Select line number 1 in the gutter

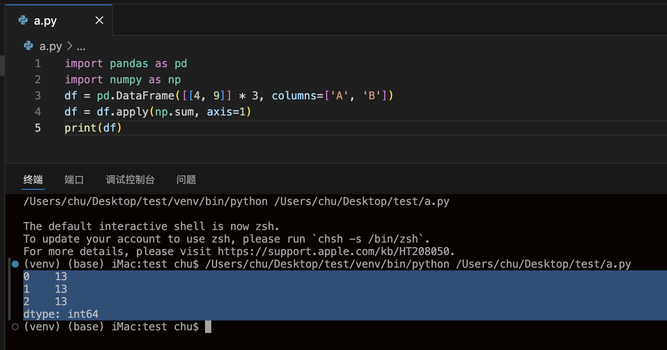(38, 64)
